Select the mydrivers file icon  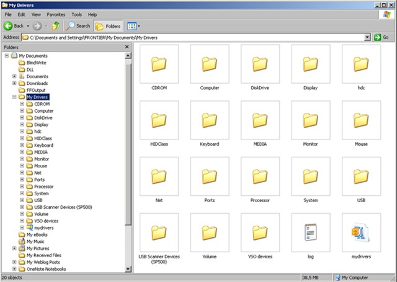361,232
